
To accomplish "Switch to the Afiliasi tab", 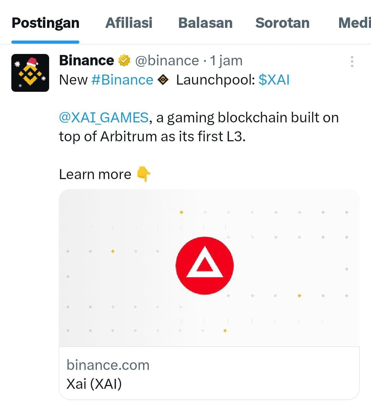I will pos(128,23).
